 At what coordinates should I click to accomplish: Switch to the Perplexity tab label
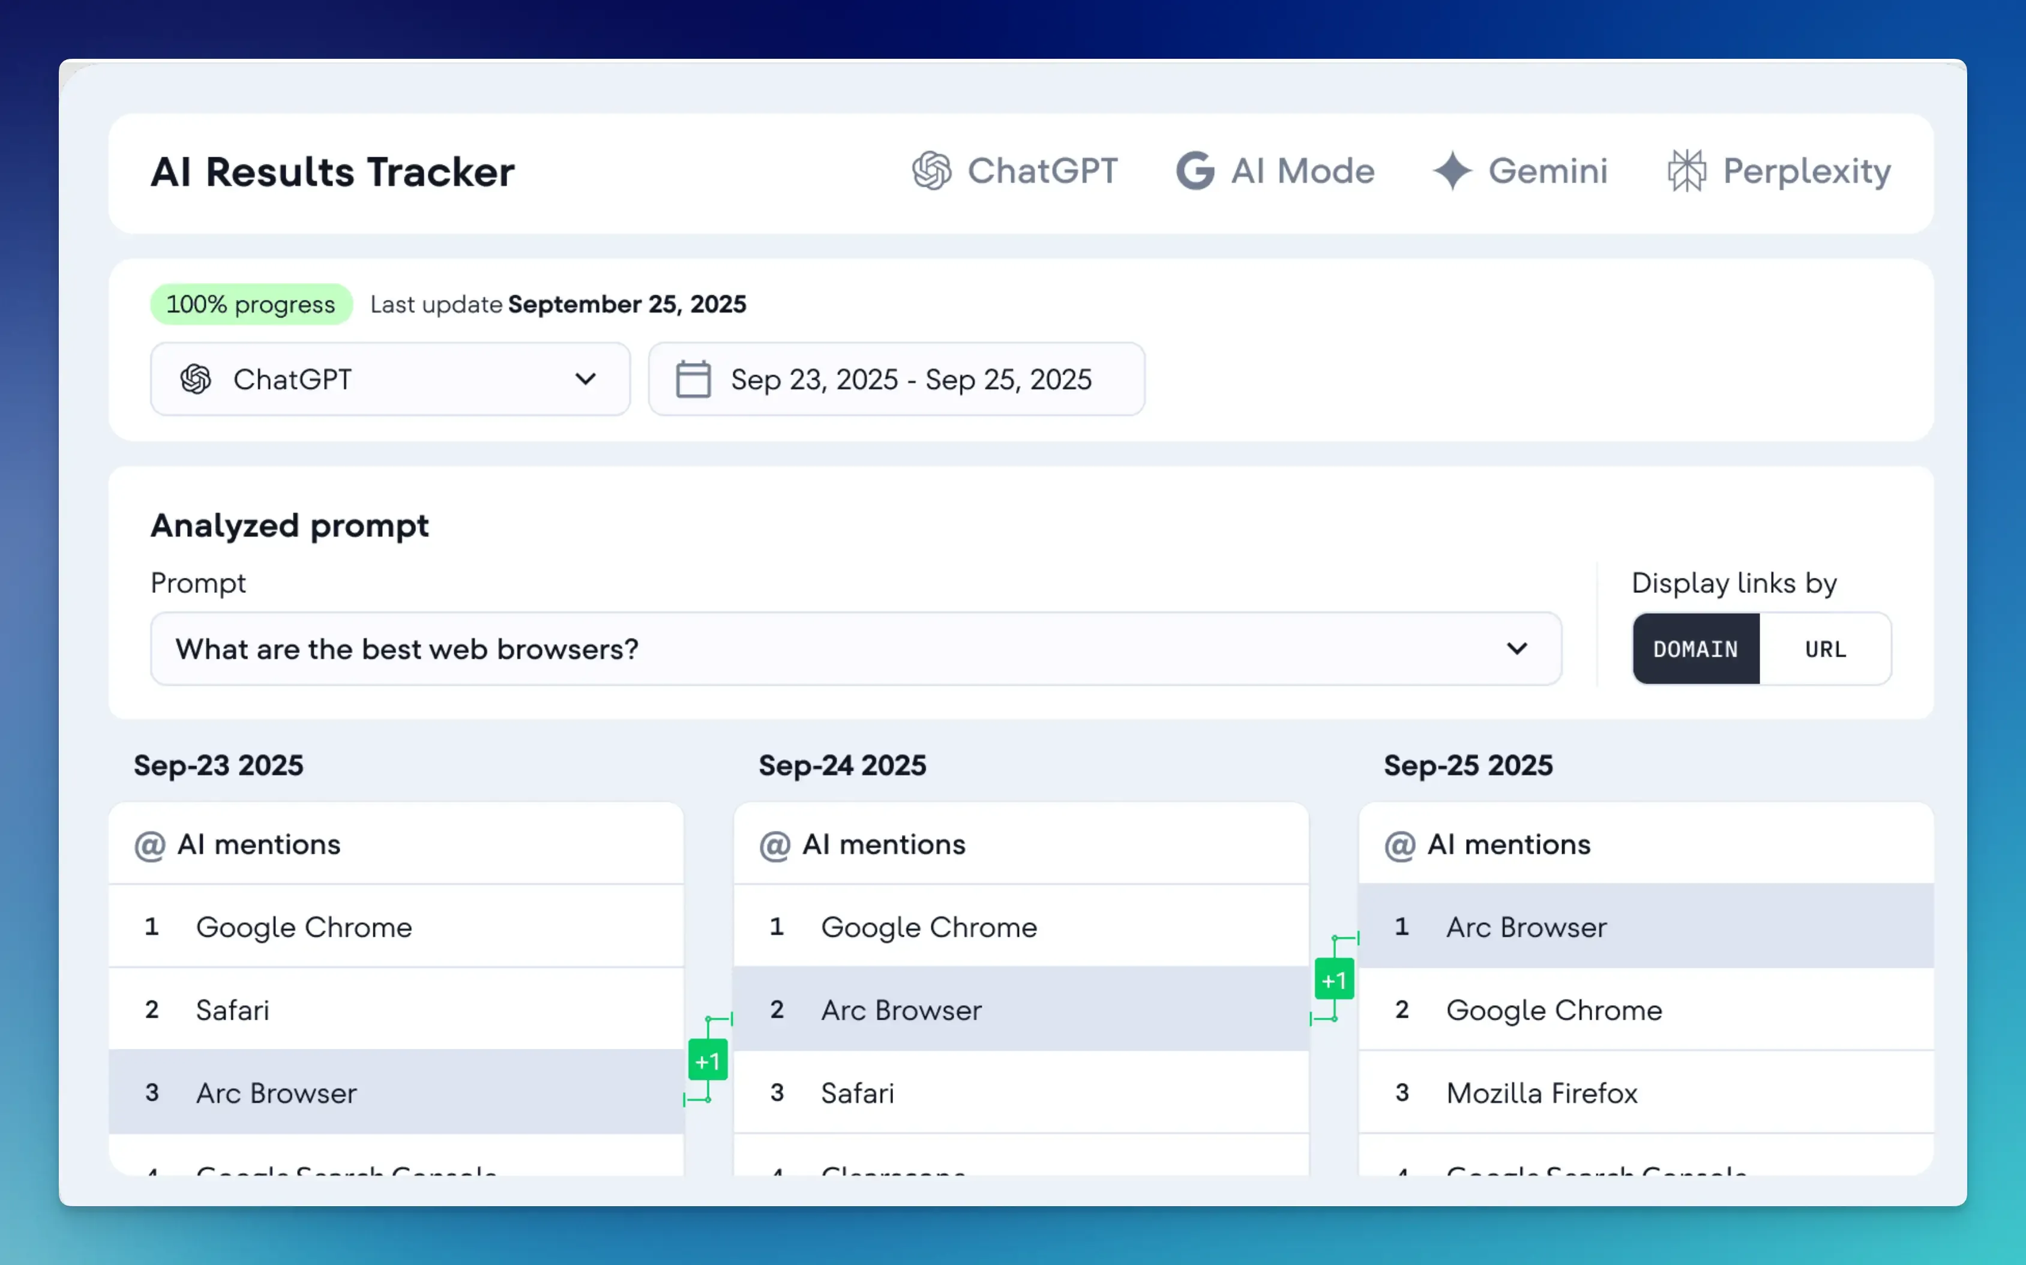[1806, 170]
